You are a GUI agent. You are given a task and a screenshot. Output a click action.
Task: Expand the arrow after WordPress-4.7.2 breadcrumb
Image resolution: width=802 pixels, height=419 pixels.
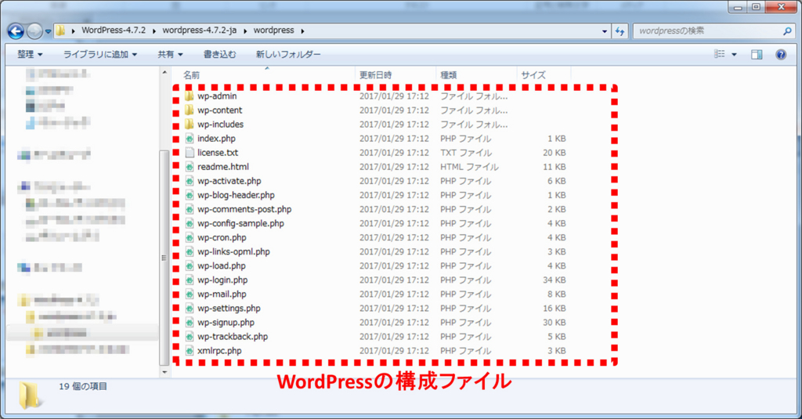pyautogui.click(x=154, y=31)
